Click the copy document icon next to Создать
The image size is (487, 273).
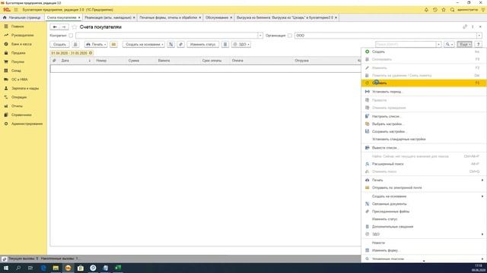(75, 45)
